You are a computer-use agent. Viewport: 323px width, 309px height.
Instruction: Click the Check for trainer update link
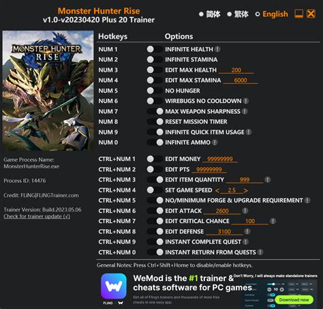pos(37,216)
